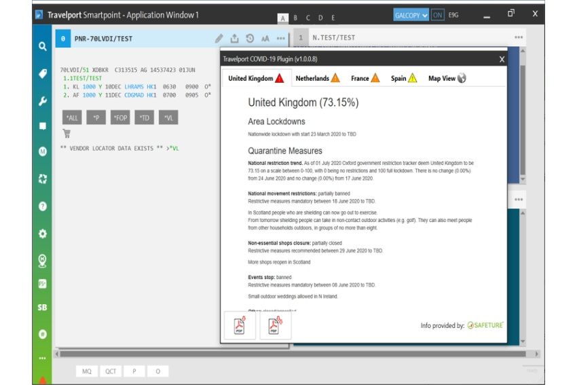Click the shopping cart icon
577x385 pixels.
pos(67,133)
